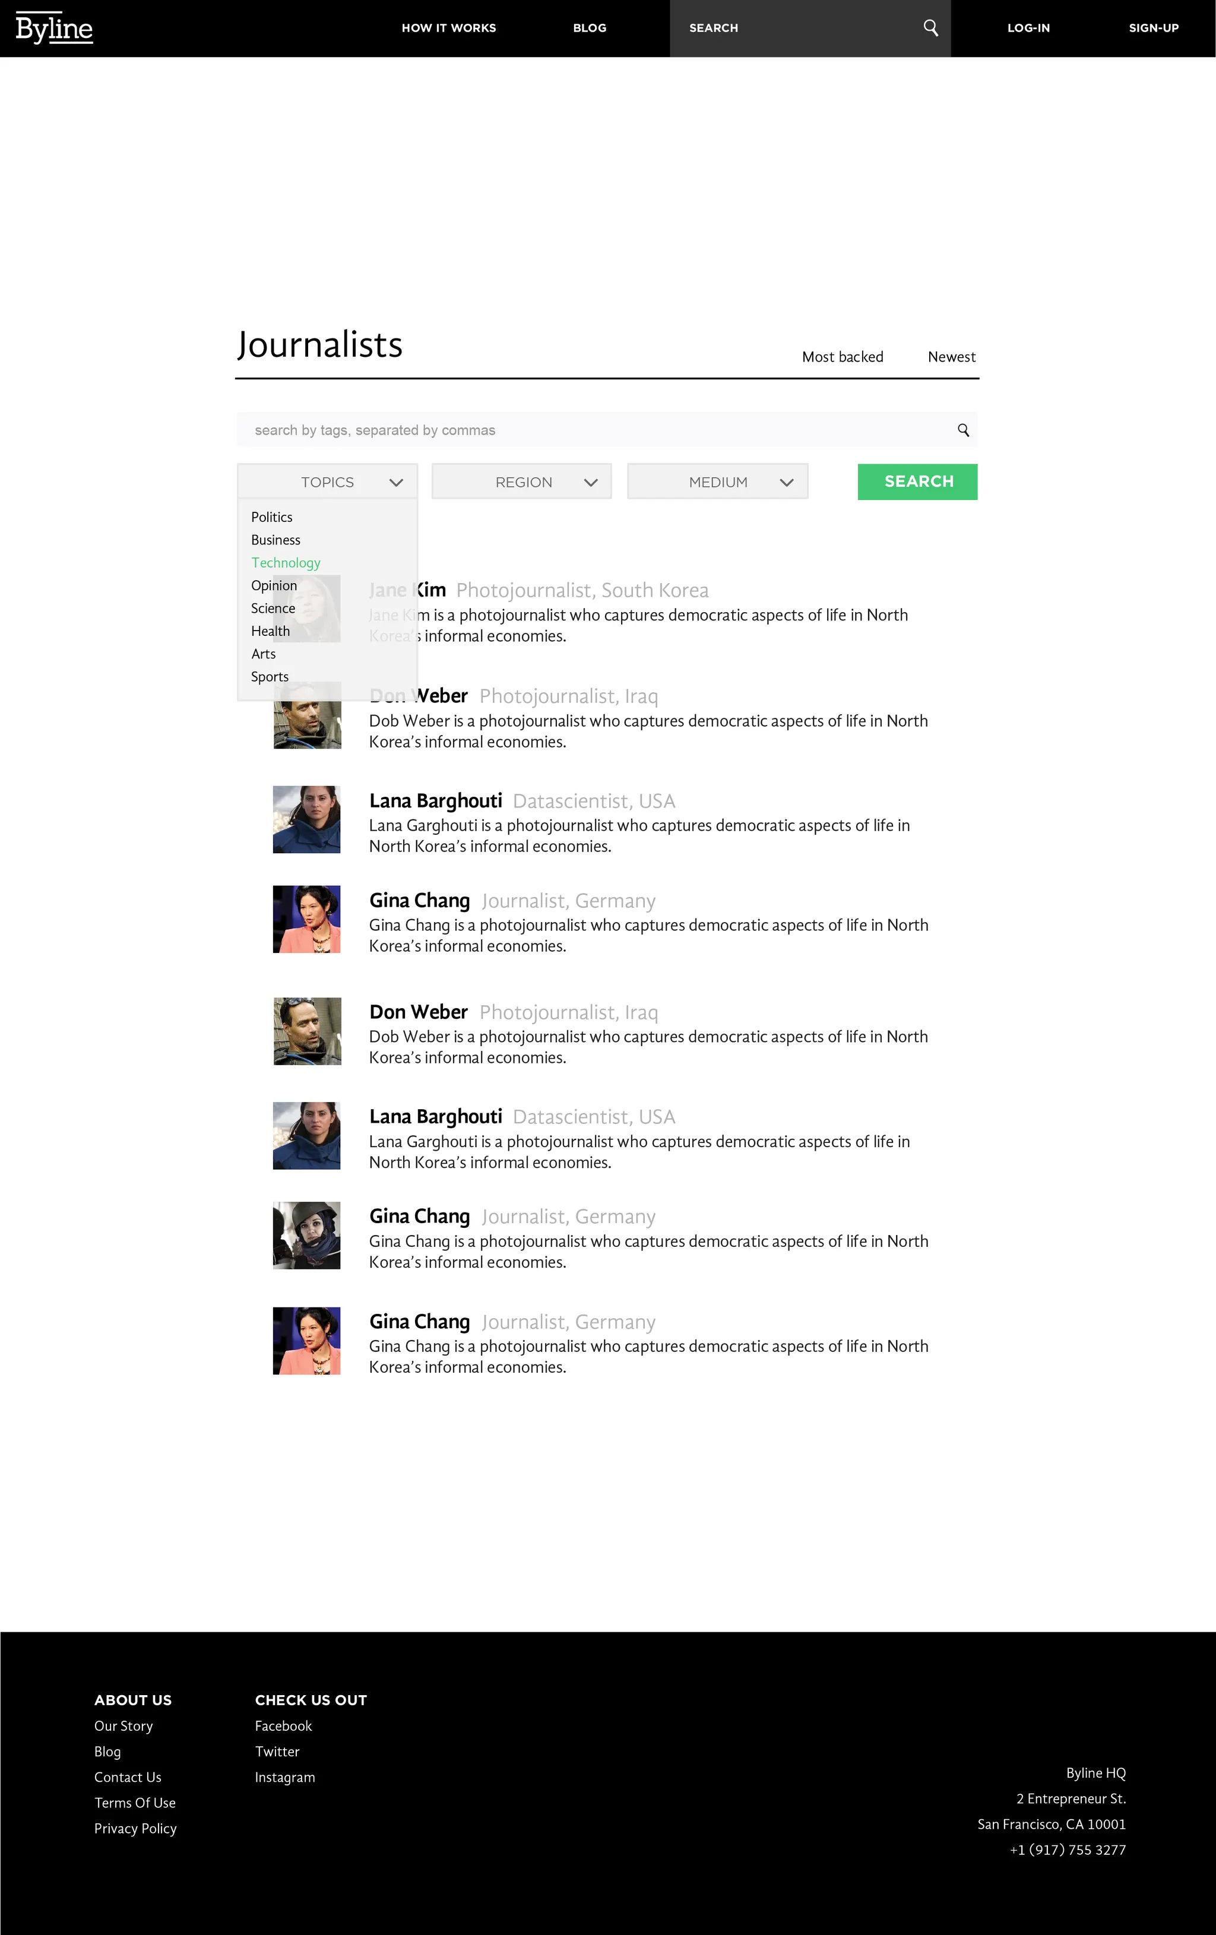The image size is (1216, 1935).
Task: Open Lana Barghouti's first profile photo
Action: (306, 819)
